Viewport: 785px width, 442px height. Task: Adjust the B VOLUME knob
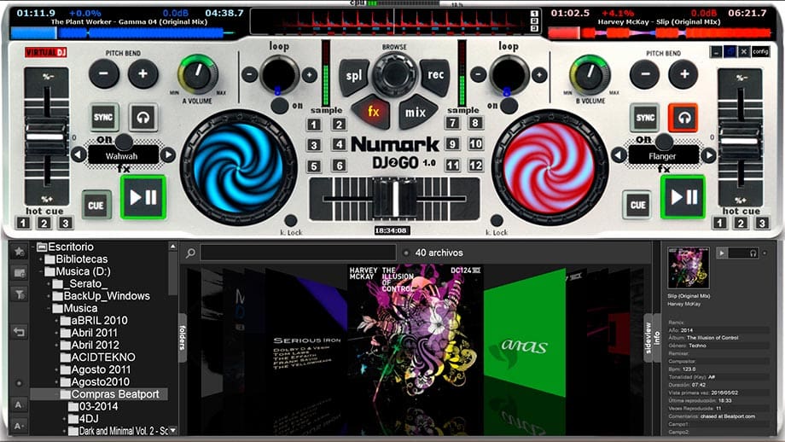590,74
